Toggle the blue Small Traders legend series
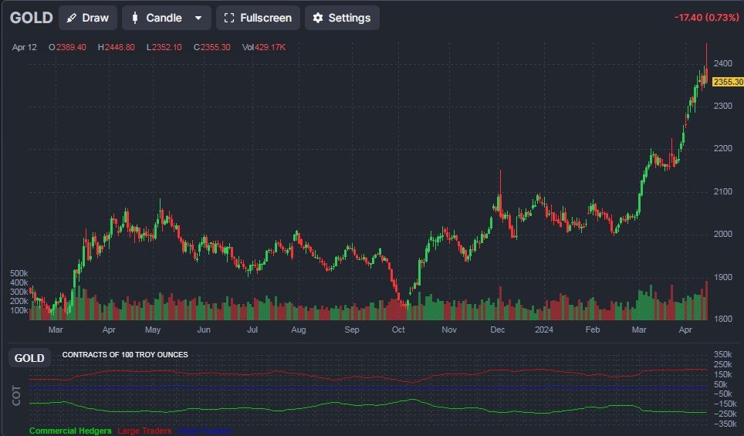744x436 pixels. [x=204, y=431]
